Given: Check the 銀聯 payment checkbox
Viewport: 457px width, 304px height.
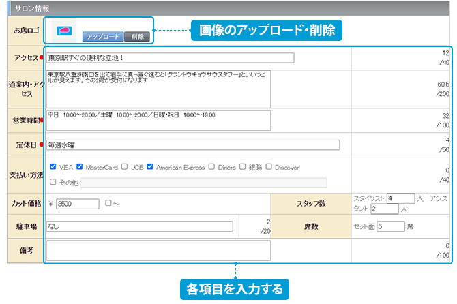Looking at the screenshot, I should pos(242,167).
